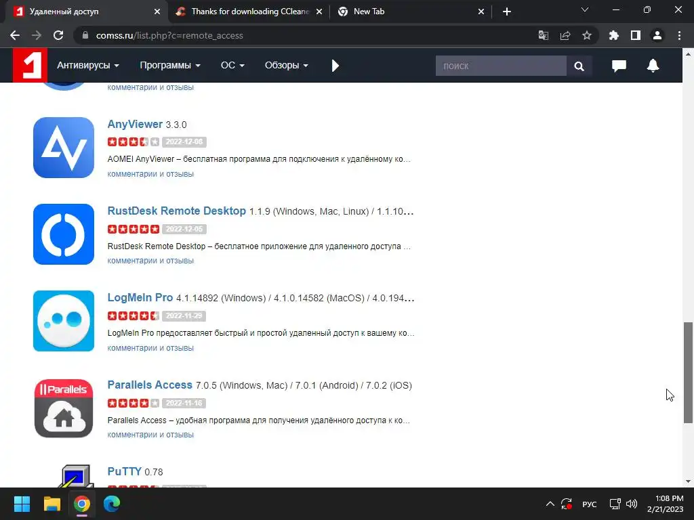Open LogMeIn Pro комментарии и отзывы link
Viewport: 694px width, 520px height.
(x=150, y=347)
